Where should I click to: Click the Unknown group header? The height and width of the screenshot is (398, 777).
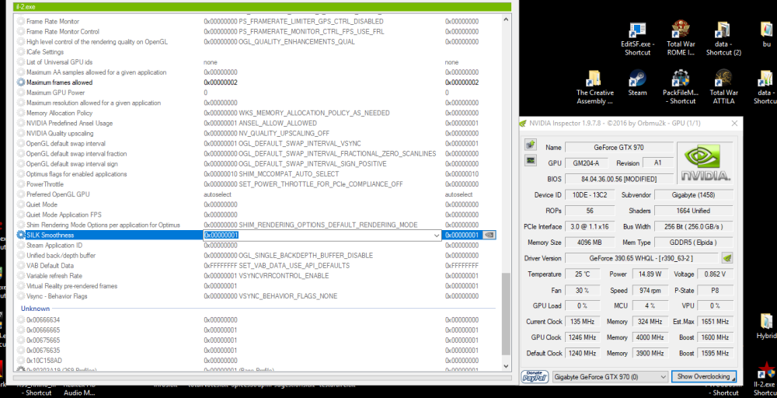[35, 309]
